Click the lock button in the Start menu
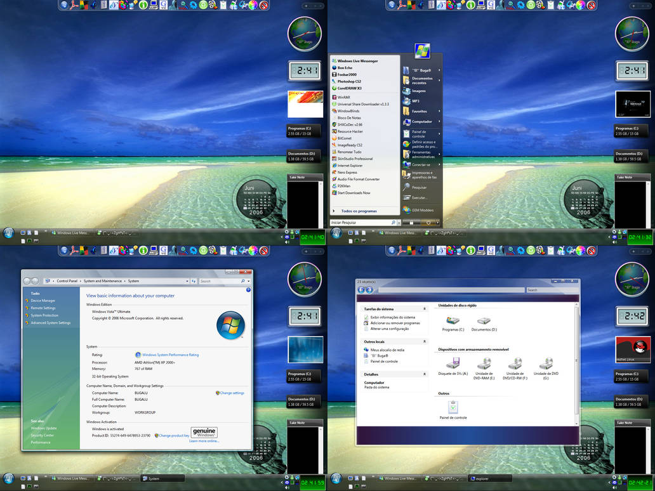The width and height of the screenshot is (655, 491). point(411,223)
